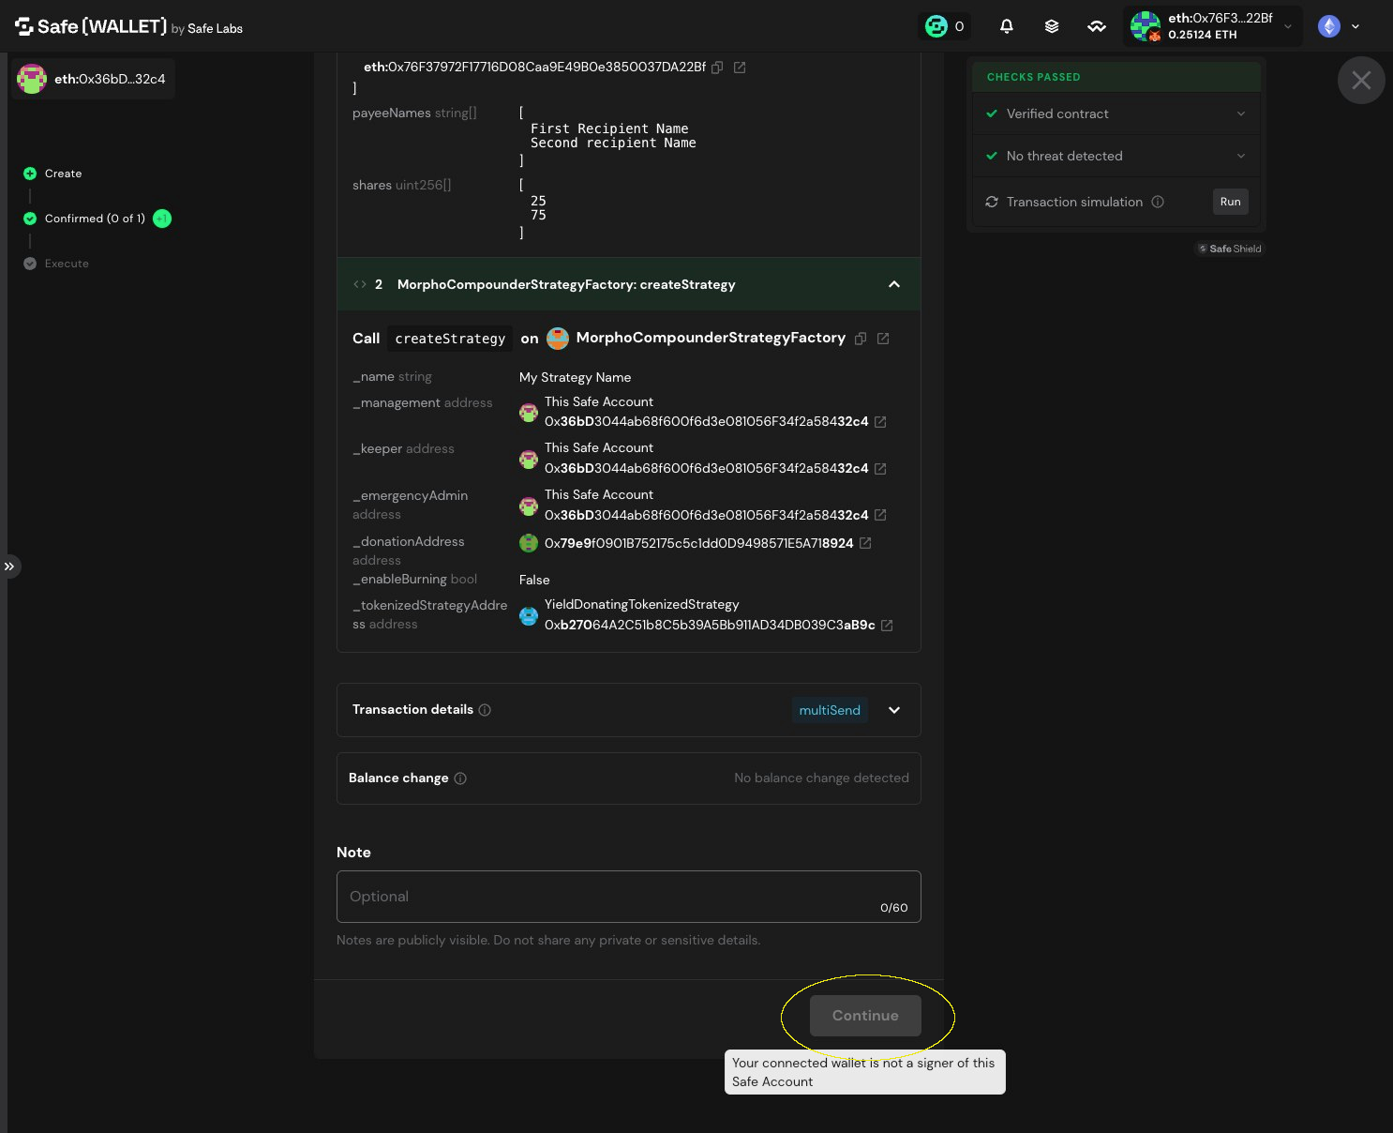Expand the collapsed sidebar arrows
The width and height of the screenshot is (1393, 1133).
9,566
